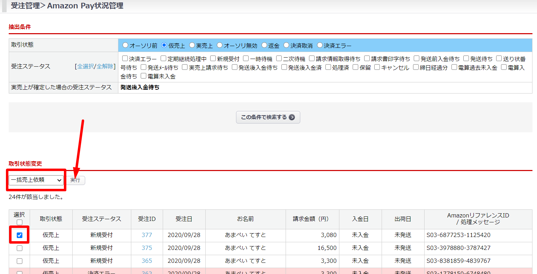Image resolution: width=537 pixels, height=274 pixels.
Task: Open order ID 377 link
Action: click(x=147, y=235)
